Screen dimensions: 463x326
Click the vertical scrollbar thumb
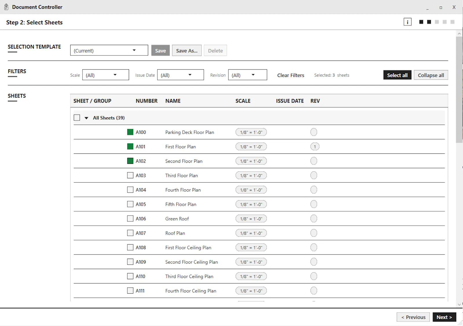(x=459, y=90)
